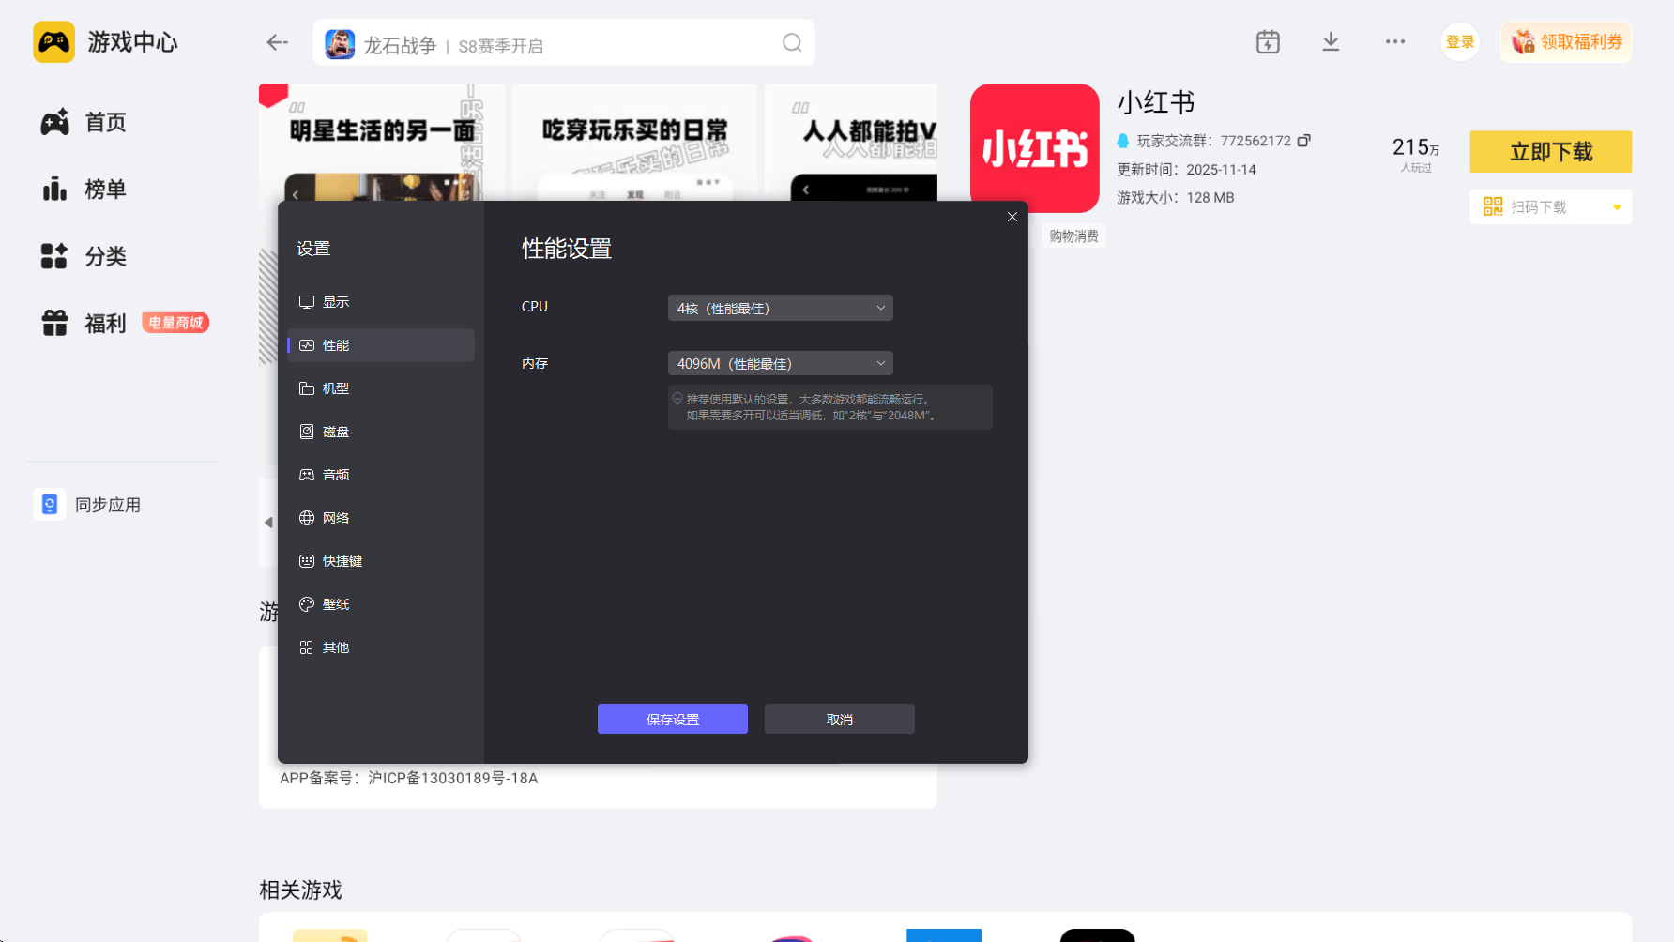The width and height of the screenshot is (1674, 942).
Task: Open the 明星生活的另一面 screenshot
Action: 381,142
